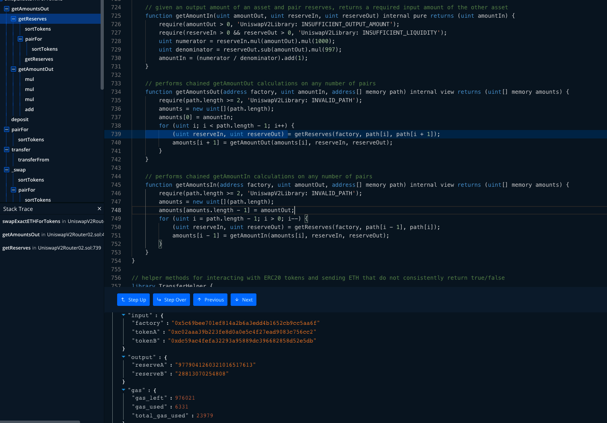This screenshot has height=423, width=607.
Task: Click the Step Up button
Action: 134,300
